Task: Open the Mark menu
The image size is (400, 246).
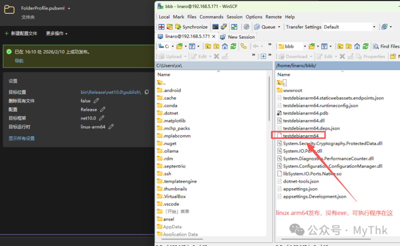Action: click(x=178, y=17)
